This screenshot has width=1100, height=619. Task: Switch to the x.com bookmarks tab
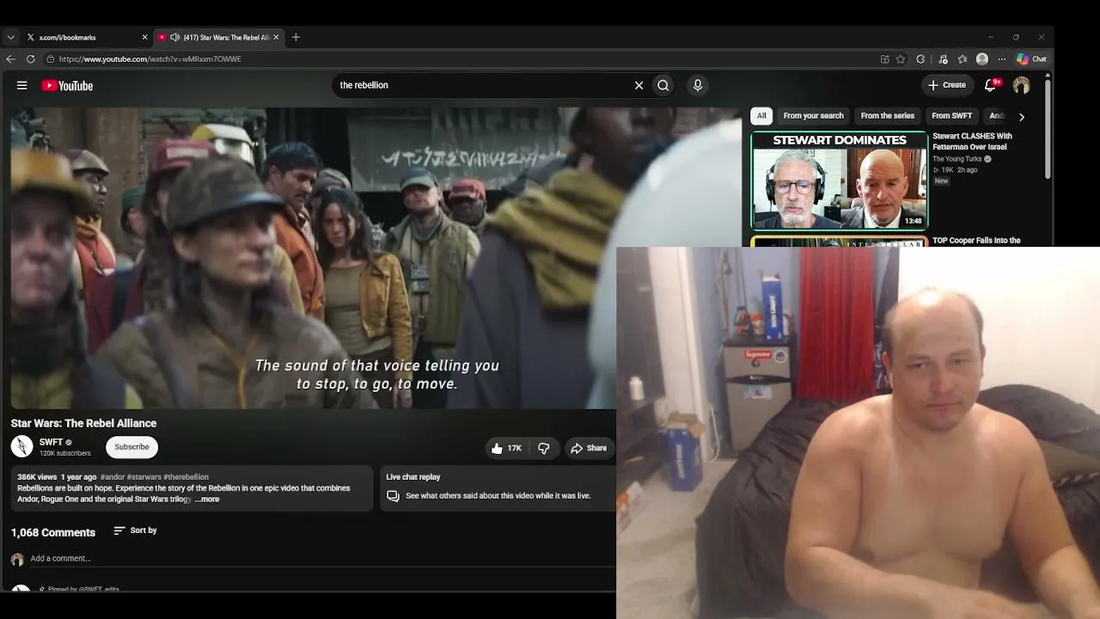pyautogui.click(x=86, y=37)
